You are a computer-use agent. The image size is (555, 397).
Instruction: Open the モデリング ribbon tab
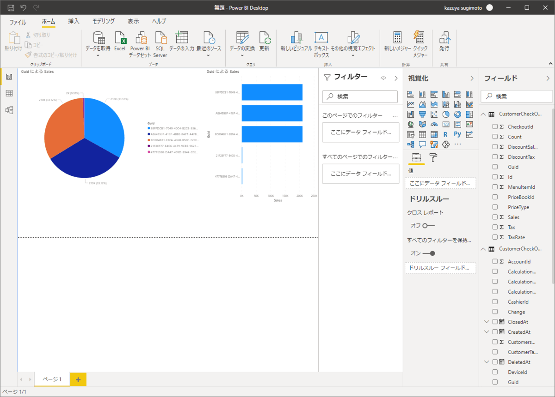104,21
